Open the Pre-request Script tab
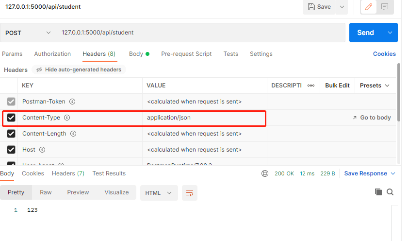This screenshot has width=408, height=241. point(186,54)
